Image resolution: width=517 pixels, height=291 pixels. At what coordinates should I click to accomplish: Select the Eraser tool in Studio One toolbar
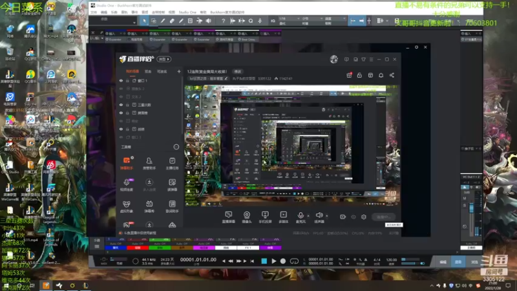(x=172, y=21)
